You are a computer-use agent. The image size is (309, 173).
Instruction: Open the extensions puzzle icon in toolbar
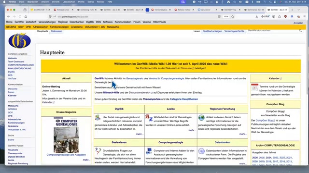click(x=280, y=17)
